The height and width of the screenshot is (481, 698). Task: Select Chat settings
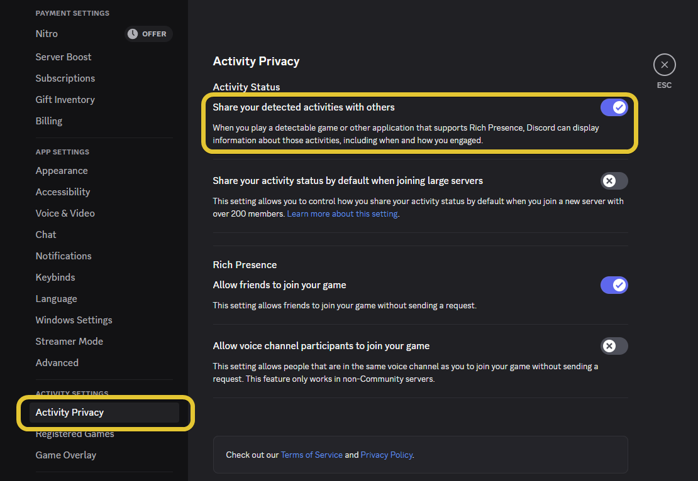(46, 235)
